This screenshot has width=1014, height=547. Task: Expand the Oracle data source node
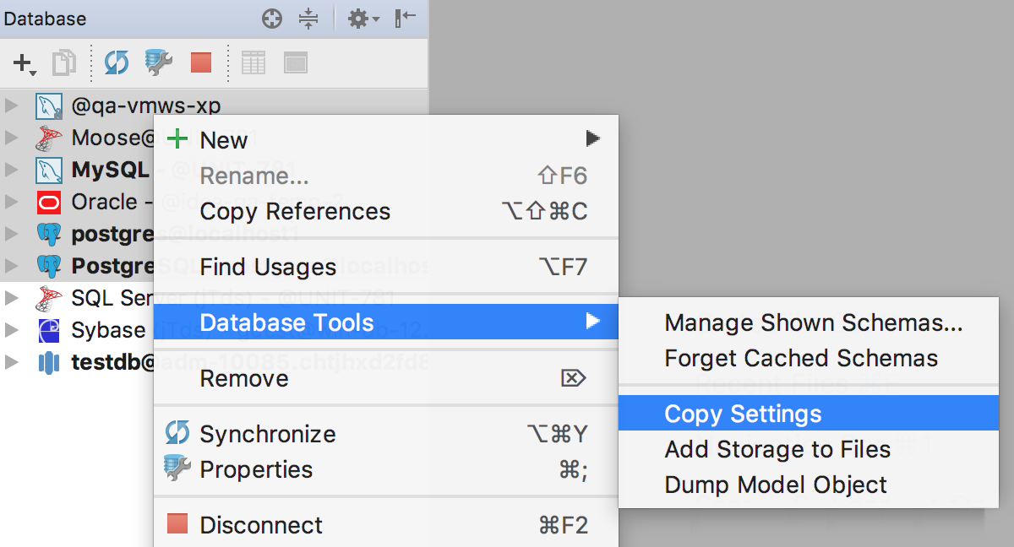click(11, 202)
